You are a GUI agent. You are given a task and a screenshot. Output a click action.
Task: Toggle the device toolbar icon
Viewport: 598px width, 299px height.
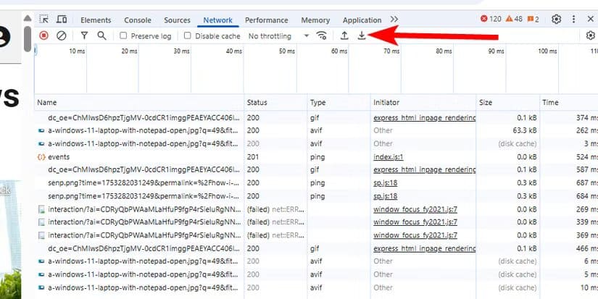click(x=62, y=19)
